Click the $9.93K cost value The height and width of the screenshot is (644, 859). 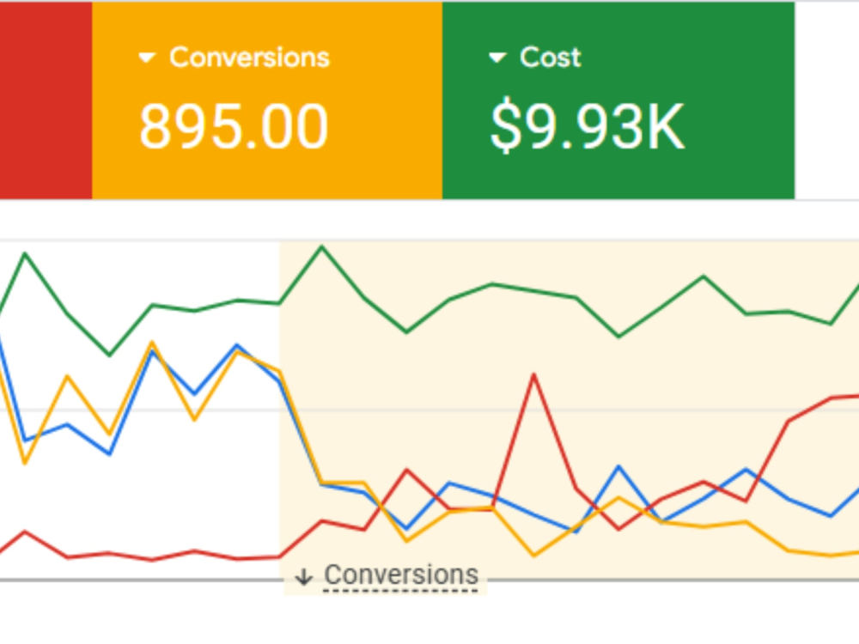click(x=588, y=127)
